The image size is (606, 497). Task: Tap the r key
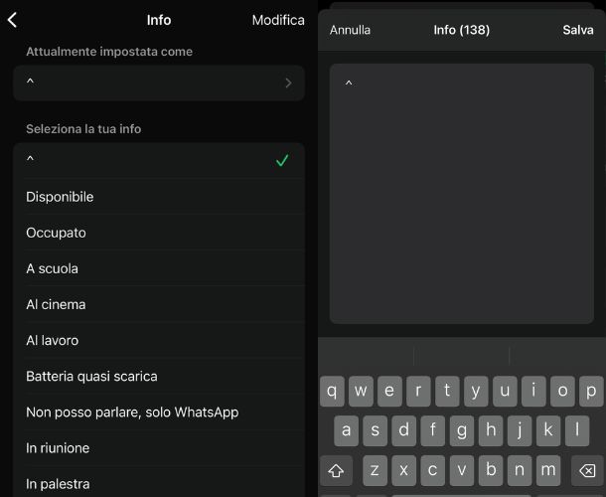click(418, 391)
